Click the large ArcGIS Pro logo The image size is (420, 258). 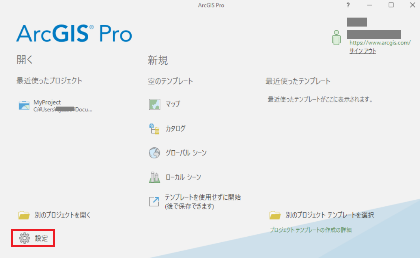click(x=74, y=34)
